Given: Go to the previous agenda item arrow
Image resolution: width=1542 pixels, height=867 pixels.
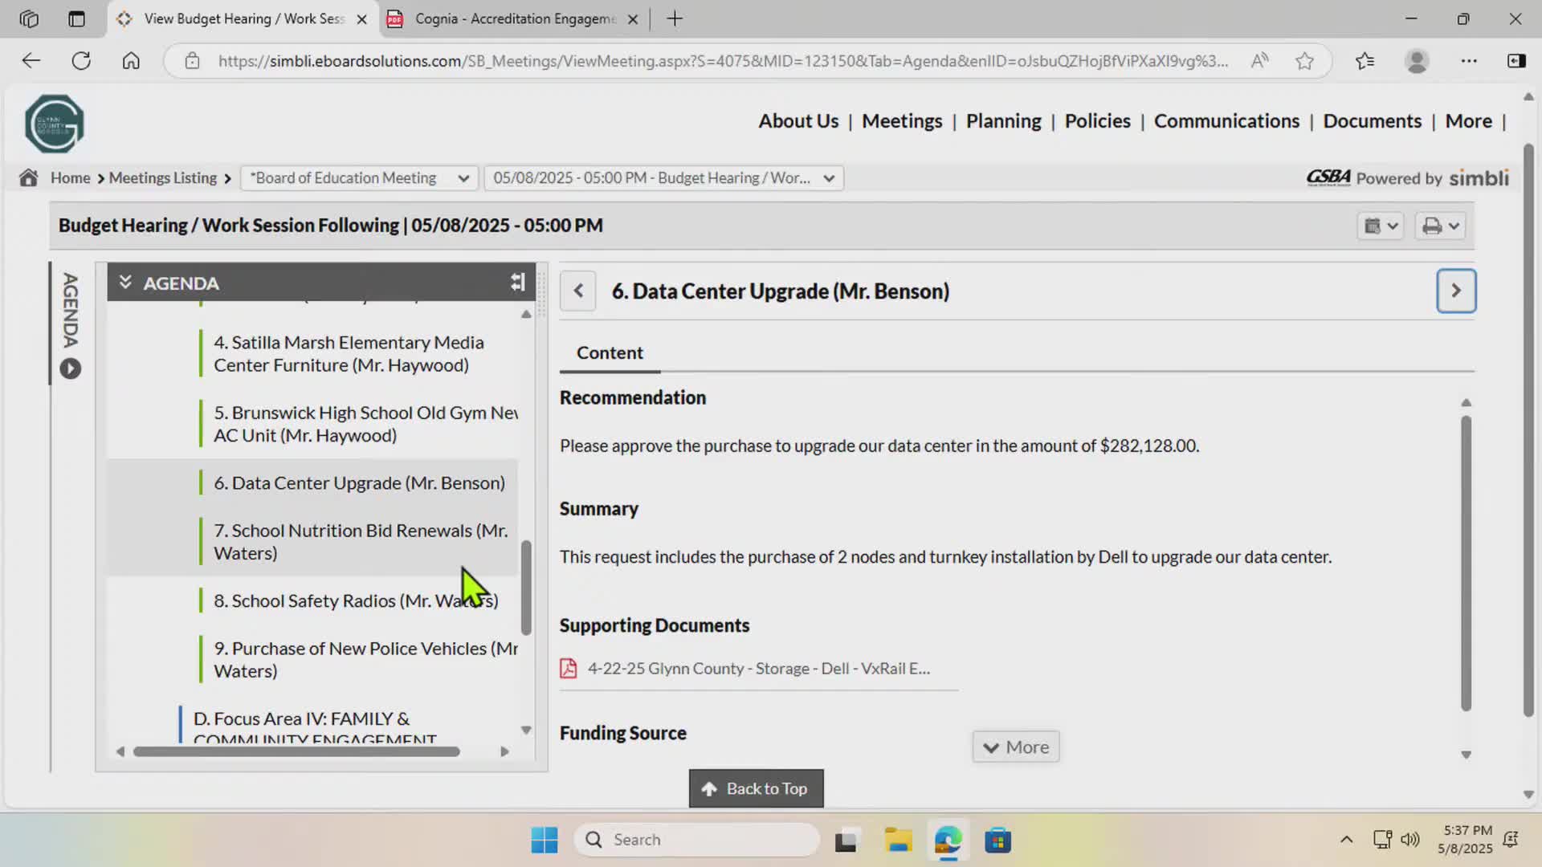Looking at the screenshot, I should coord(578,291).
